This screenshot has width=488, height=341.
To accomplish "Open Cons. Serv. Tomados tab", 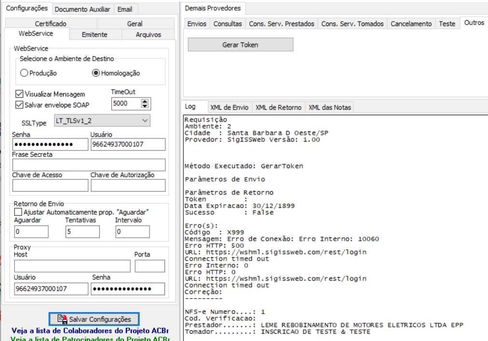I will (x=352, y=24).
